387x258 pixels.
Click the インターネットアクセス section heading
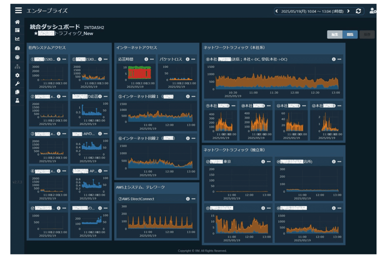(137, 48)
